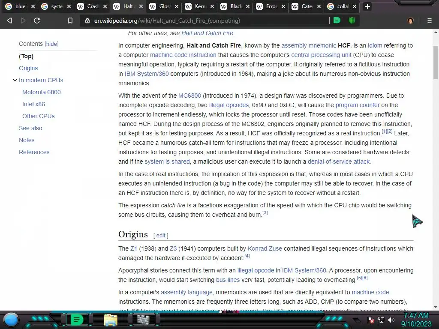439x329 pixels.
Task: Open 'system is shared' link
Action: 167,162
